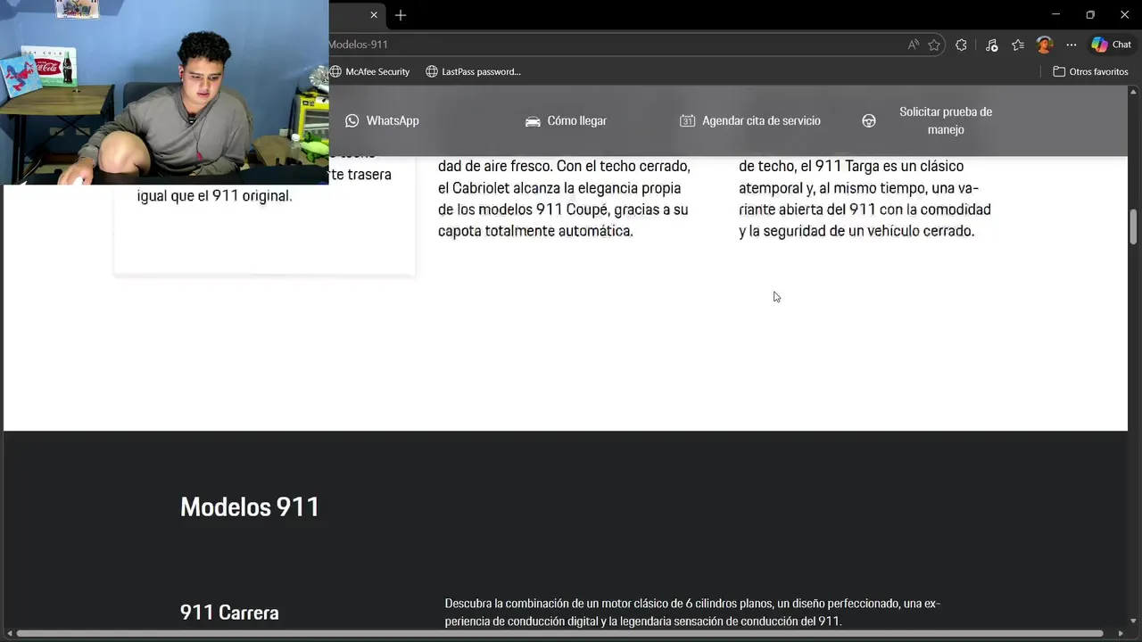Click Agendar cita de servicio
Image resolution: width=1142 pixels, height=642 pixels.
(750, 120)
